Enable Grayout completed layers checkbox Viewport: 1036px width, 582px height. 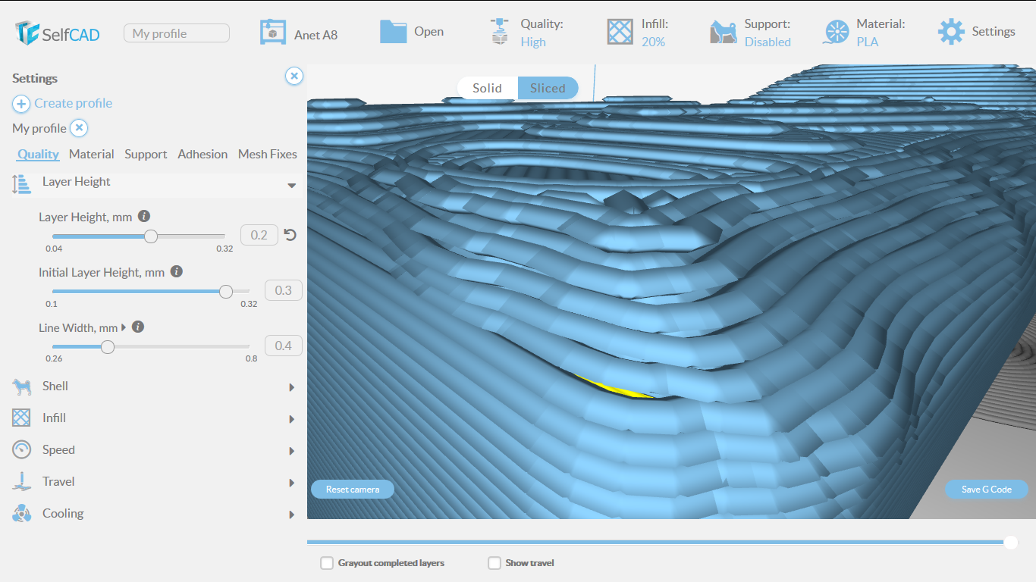pyautogui.click(x=327, y=563)
